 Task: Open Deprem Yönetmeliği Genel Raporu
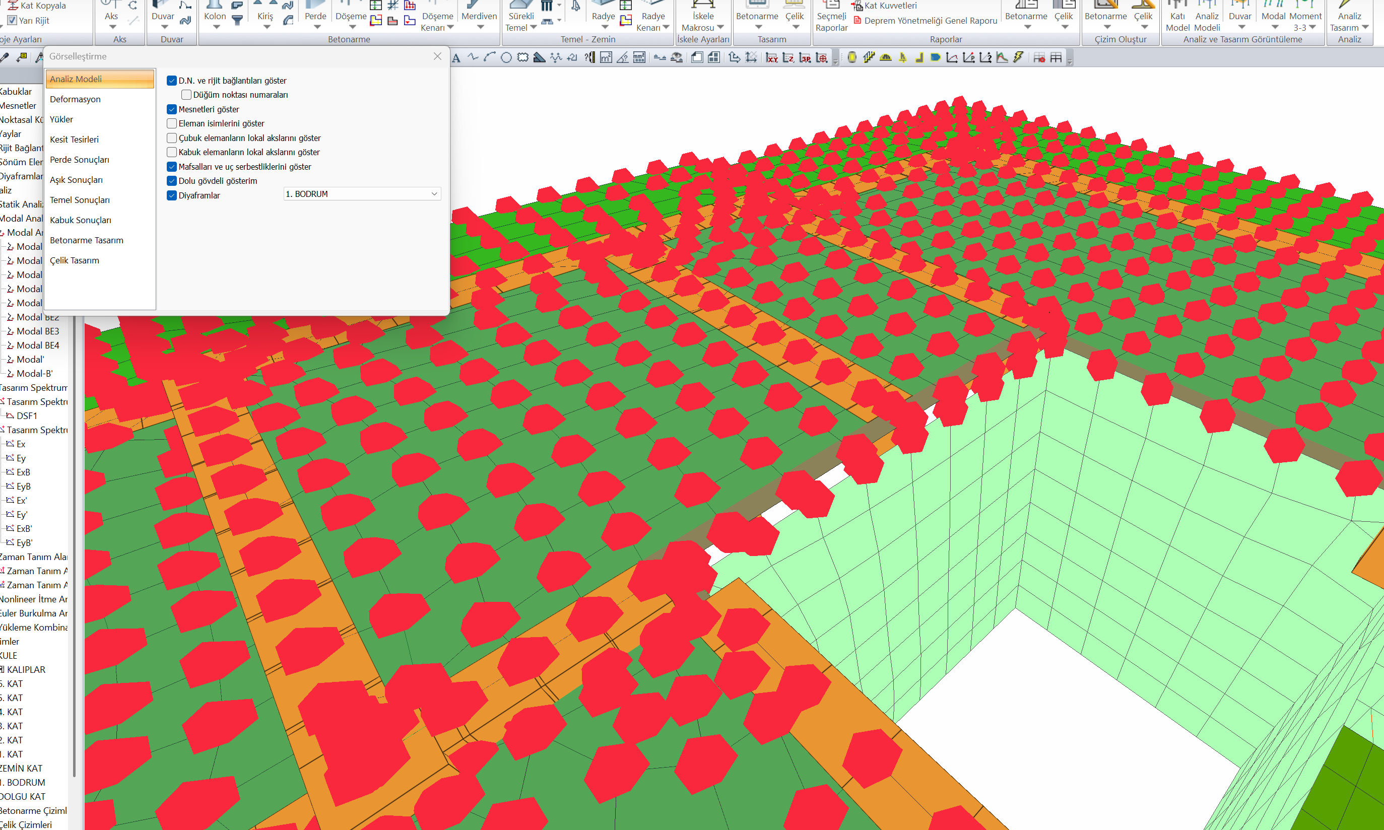pyautogui.click(x=930, y=21)
